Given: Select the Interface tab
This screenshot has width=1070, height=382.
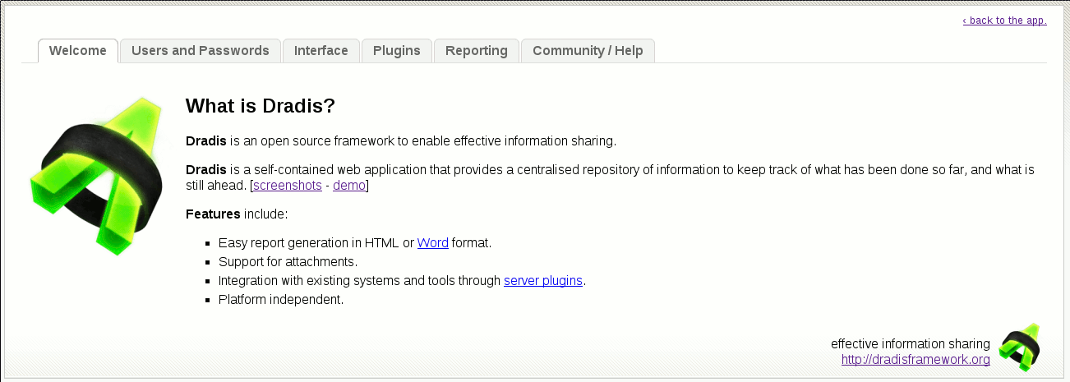Looking at the screenshot, I should (321, 51).
